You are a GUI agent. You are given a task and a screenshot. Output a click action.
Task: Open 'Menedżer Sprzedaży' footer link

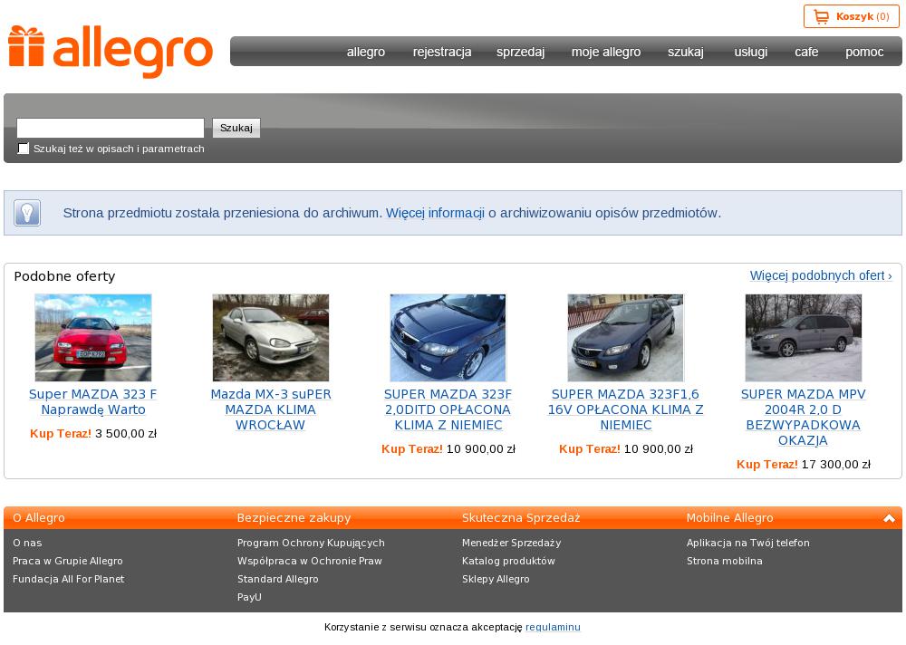point(511,543)
